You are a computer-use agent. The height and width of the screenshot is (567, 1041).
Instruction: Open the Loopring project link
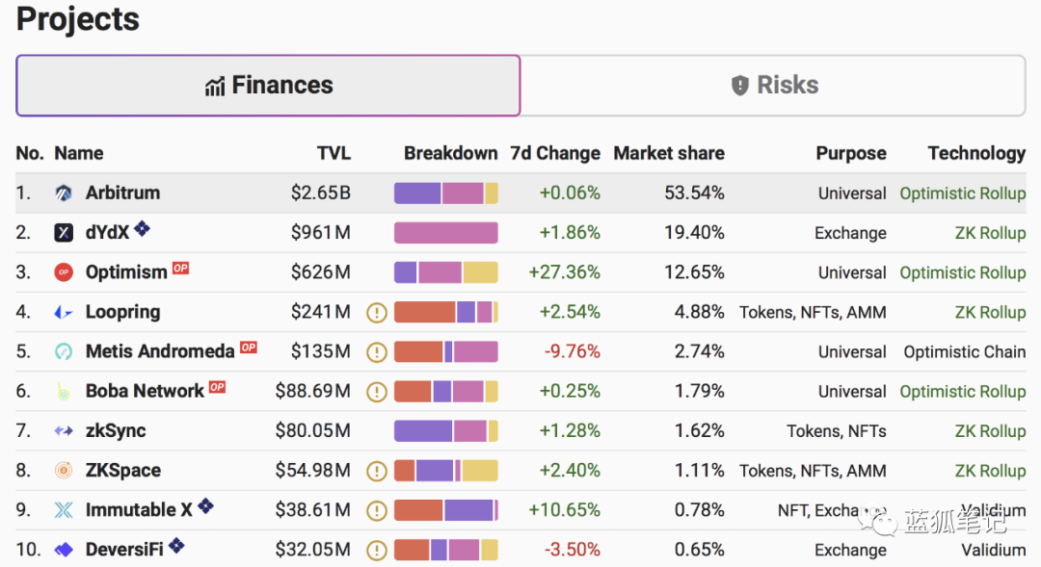(122, 312)
